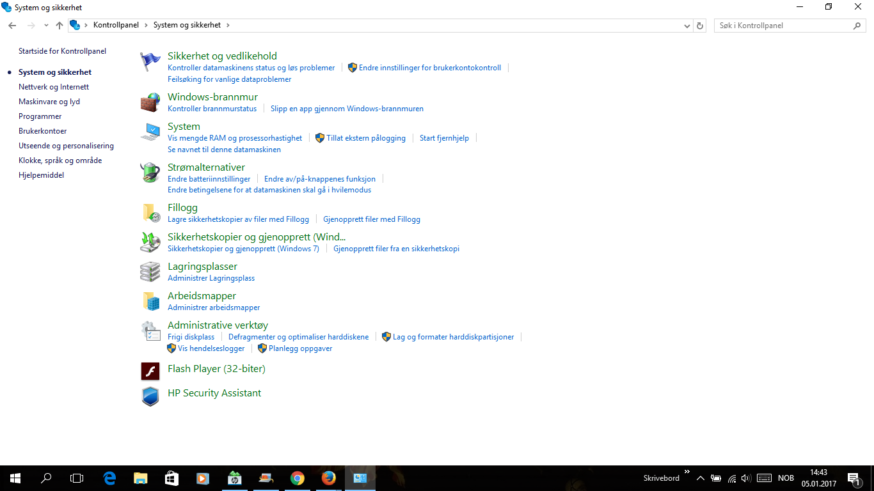
Task: Click Start fjernhjelp link
Action: tap(444, 138)
